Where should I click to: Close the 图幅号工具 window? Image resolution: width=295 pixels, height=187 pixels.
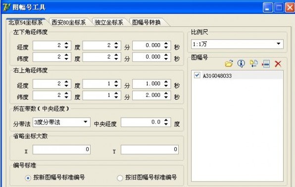(290, 7)
